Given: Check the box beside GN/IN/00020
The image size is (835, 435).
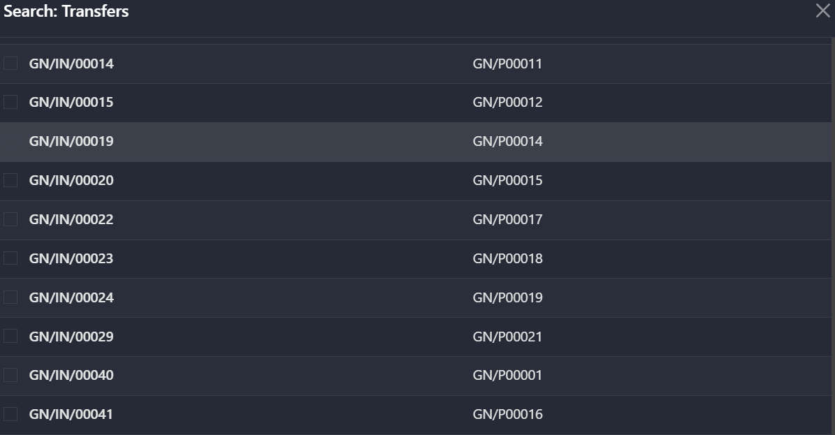Looking at the screenshot, I should [10, 180].
